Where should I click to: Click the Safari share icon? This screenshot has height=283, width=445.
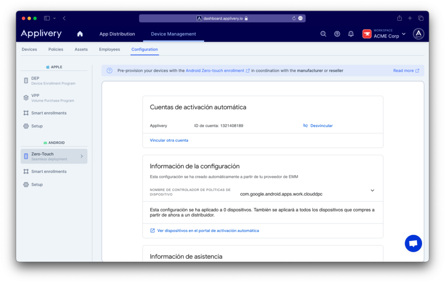tap(399, 18)
